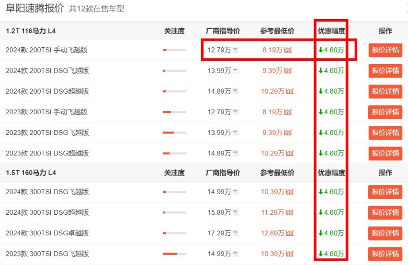Open calculator icon in 2024款 300TSI DSG飞越版 row
Image resolution: width=408 pixels, height=265 pixels.
236,192
